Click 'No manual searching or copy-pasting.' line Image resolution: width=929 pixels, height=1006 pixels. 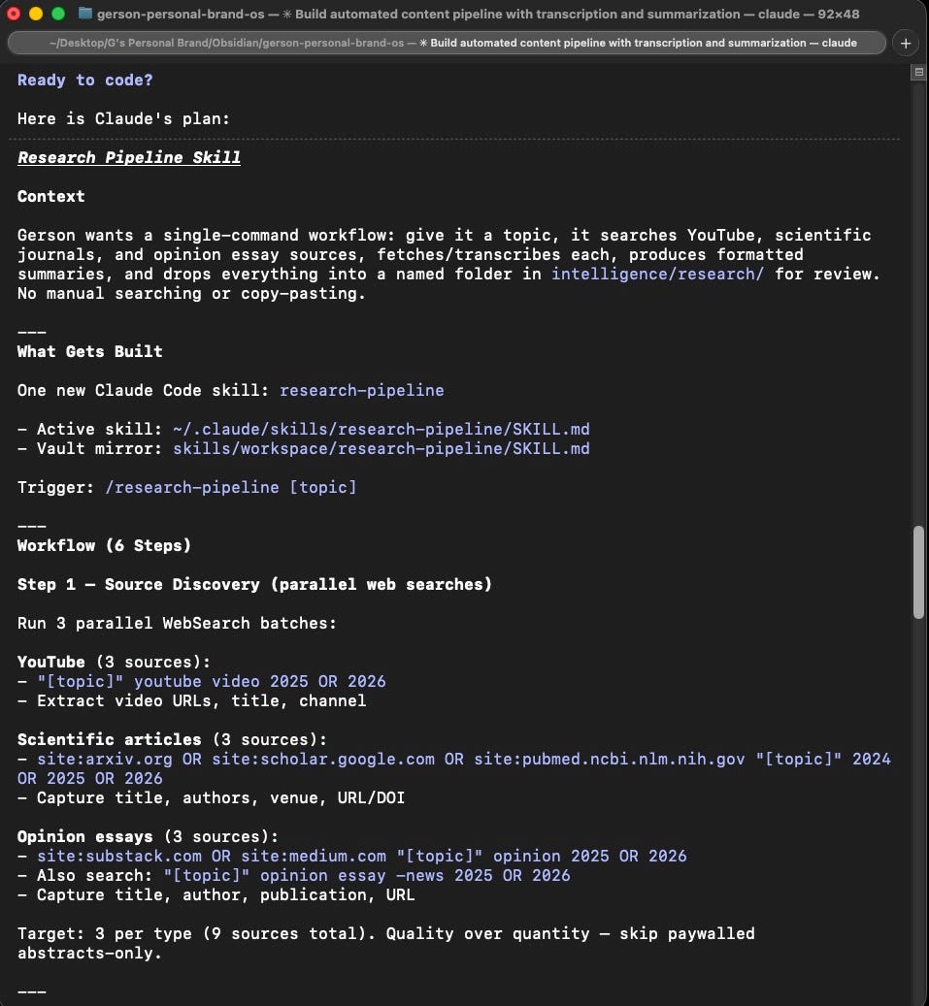tap(191, 293)
